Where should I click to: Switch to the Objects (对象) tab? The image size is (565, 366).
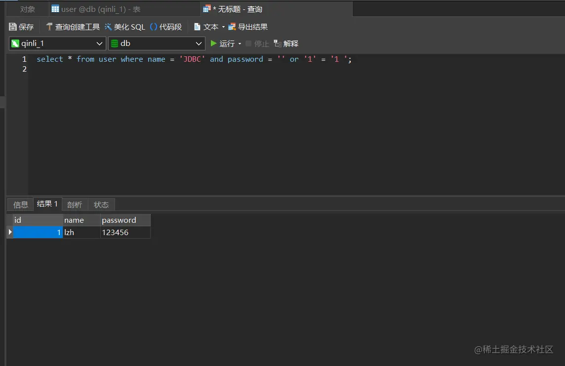[x=27, y=9]
